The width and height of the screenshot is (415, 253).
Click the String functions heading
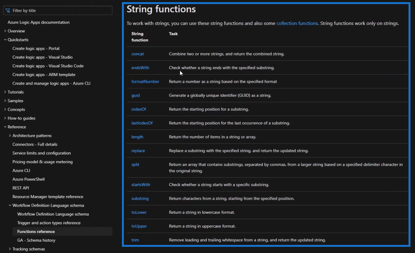[161, 9]
